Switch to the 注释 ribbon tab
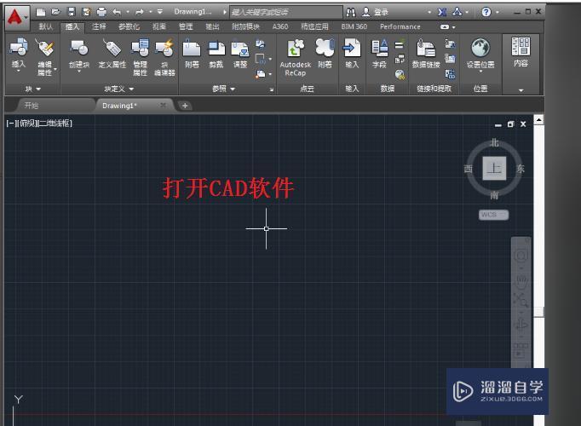The image size is (581, 426). (99, 26)
